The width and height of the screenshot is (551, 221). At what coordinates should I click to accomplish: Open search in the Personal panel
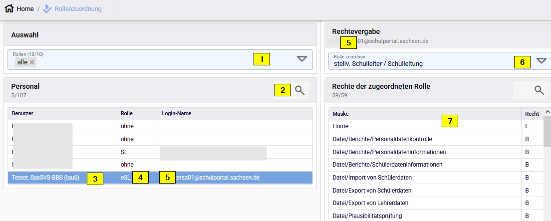pos(299,90)
